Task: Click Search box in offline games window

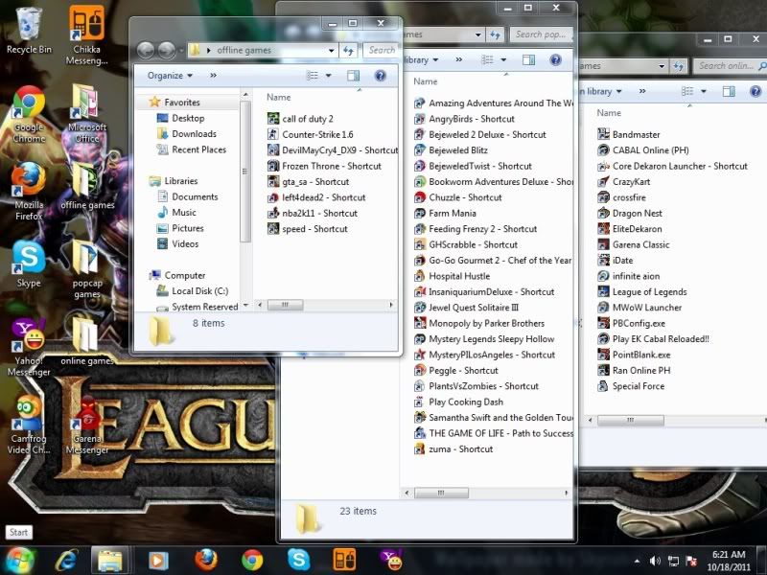Action: point(381,50)
